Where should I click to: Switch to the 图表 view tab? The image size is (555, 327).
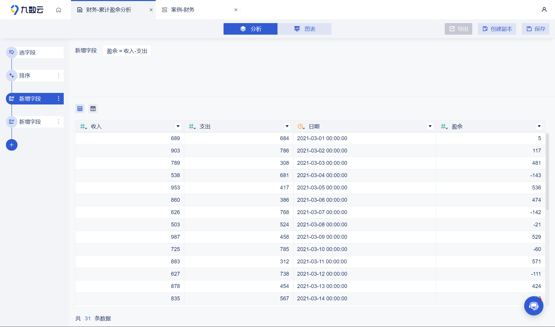coord(304,29)
